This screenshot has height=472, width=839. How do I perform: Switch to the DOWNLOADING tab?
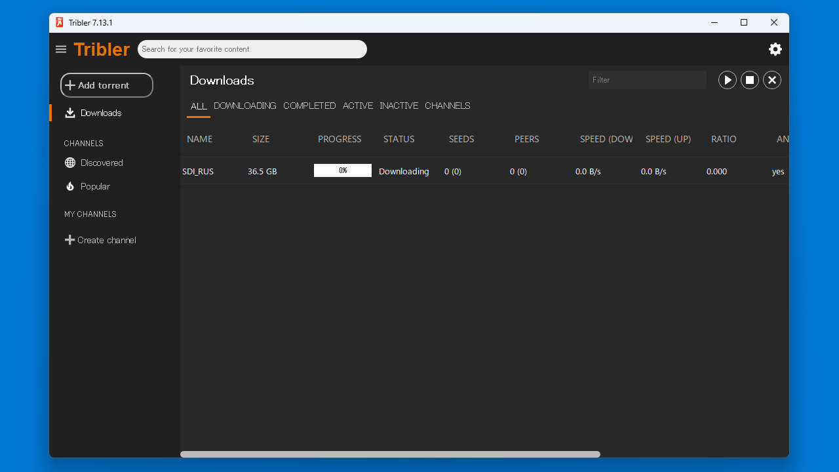click(245, 106)
